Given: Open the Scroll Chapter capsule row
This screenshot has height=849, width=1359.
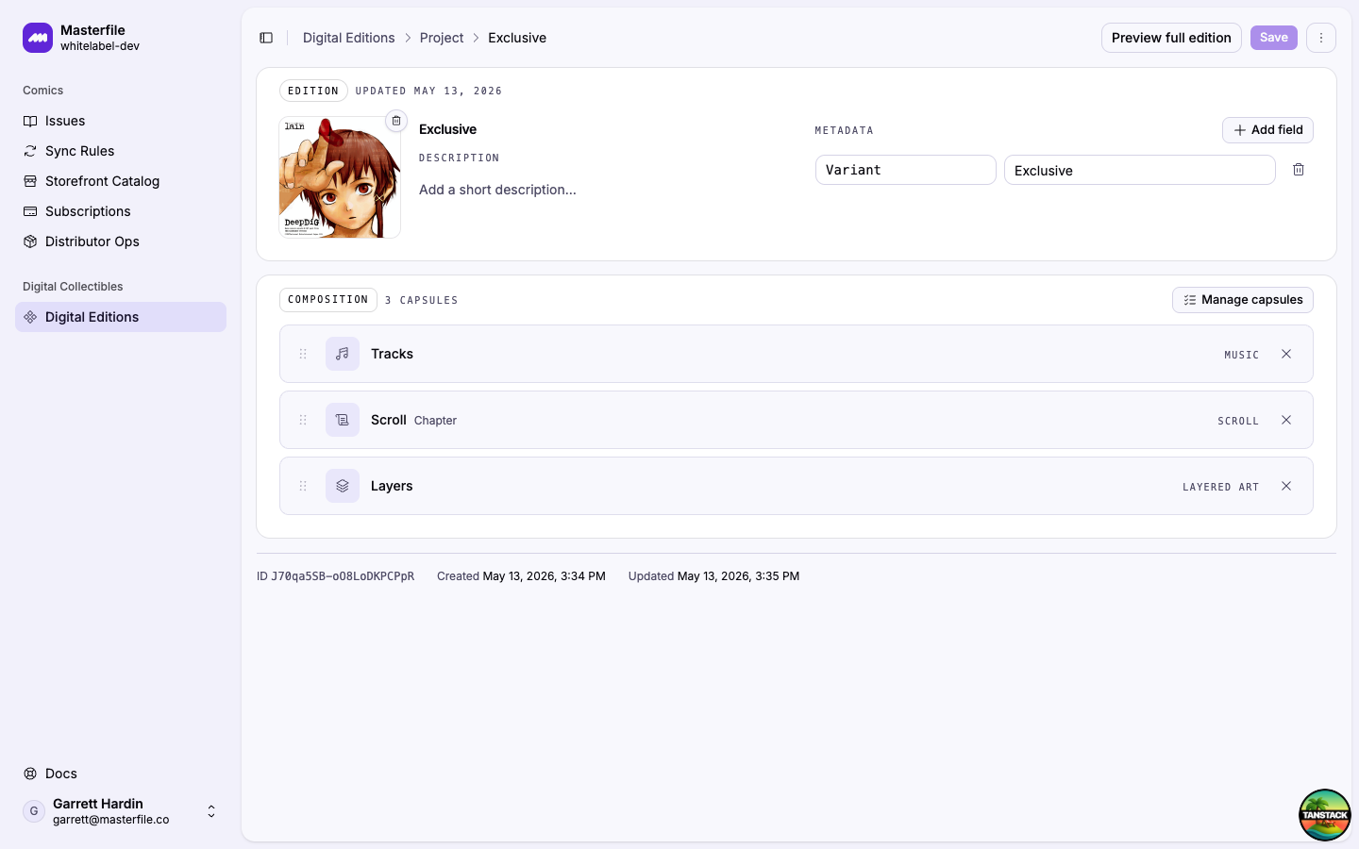Looking at the screenshot, I should (x=797, y=420).
